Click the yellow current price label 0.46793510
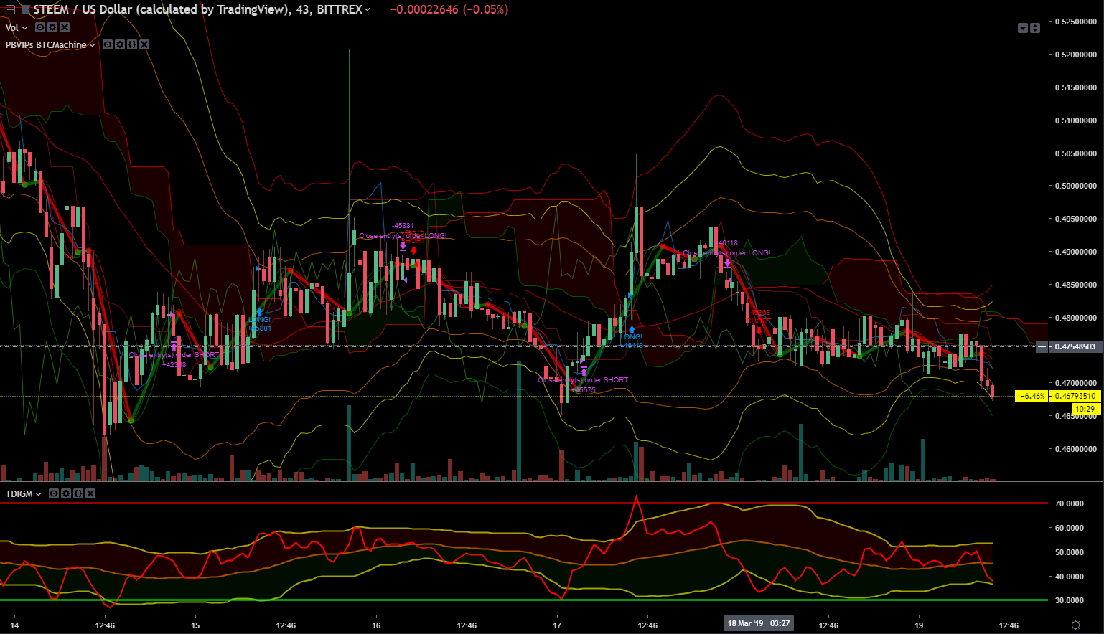1104x634 pixels. (x=1075, y=396)
